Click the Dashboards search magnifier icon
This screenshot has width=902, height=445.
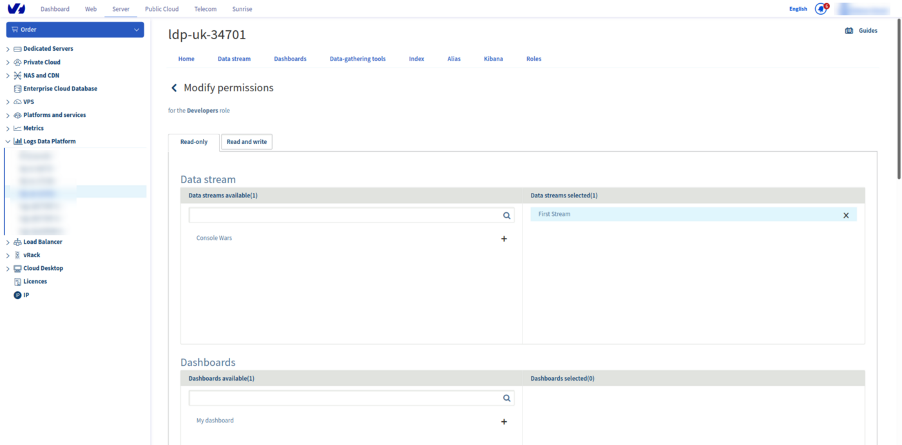506,398
